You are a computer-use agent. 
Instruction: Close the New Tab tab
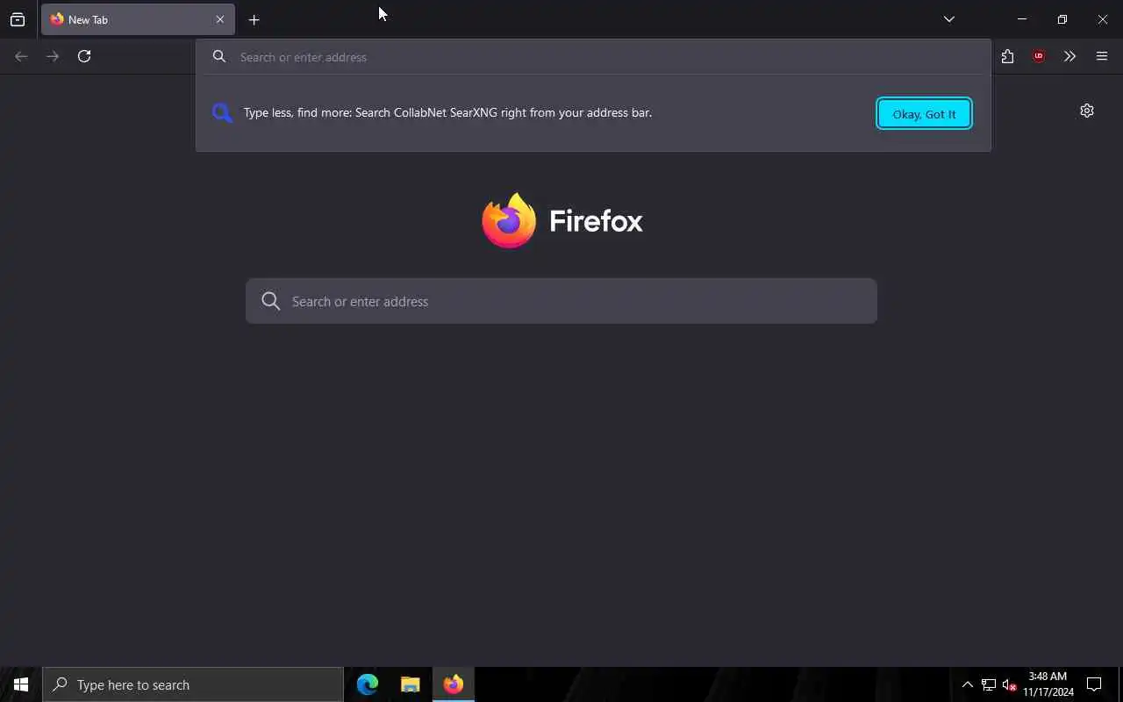pos(220,19)
